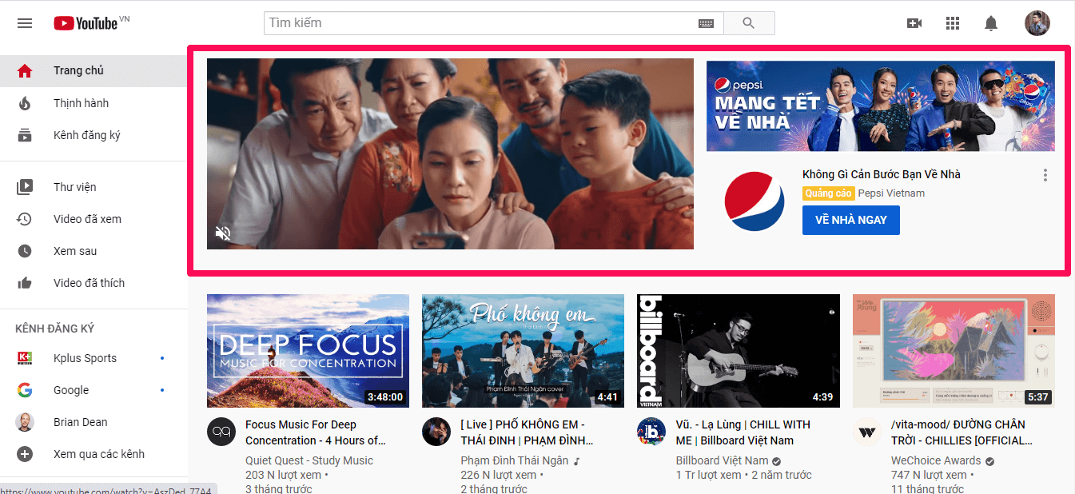1075x494 pixels.
Task: Open the on-screen keyboard icon
Action: click(706, 23)
